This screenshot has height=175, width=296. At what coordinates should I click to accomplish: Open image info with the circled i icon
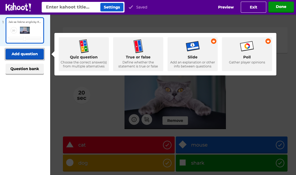point(134,119)
